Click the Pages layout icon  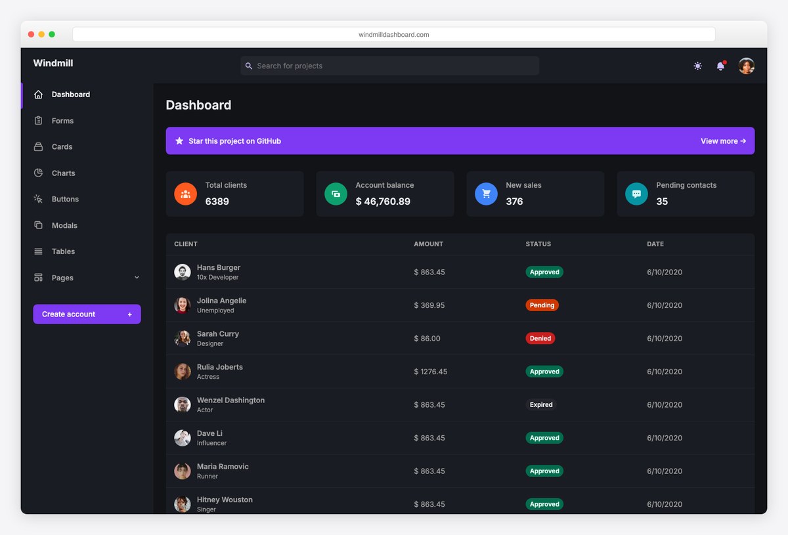pos(38,278)
